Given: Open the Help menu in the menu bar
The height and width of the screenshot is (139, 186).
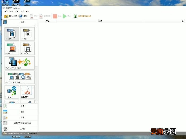Looking at the screenshot, I should click(28, 12).
